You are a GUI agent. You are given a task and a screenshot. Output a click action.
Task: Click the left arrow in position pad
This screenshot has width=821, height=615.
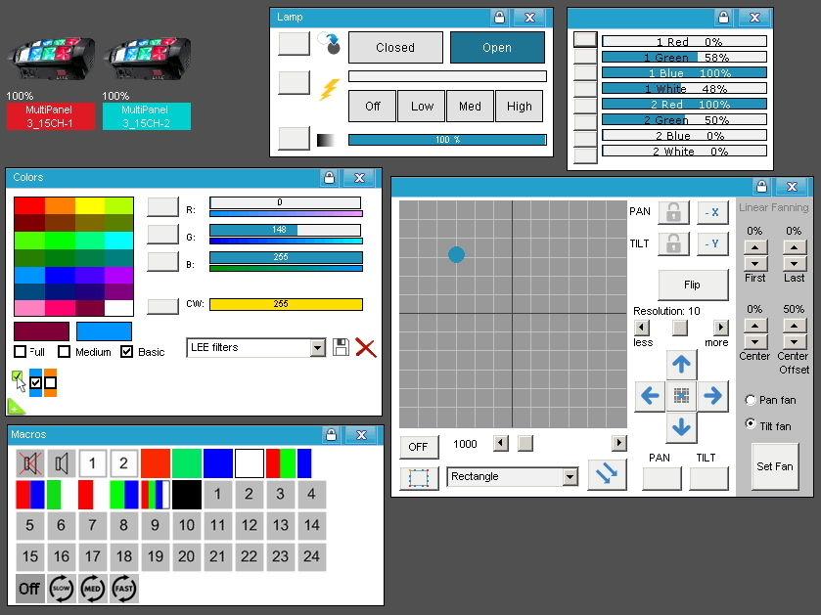click(x=650, y=396)
